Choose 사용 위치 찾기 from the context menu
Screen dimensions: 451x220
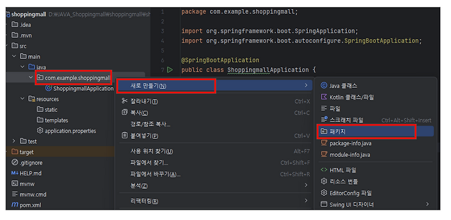[215, 151]
